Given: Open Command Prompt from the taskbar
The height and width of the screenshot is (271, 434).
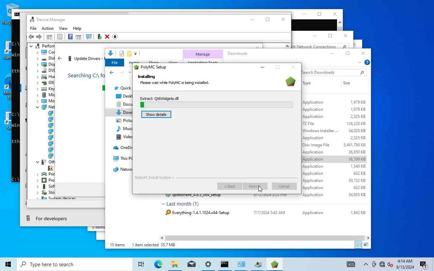Looking at the screenshot, I should click(x=224, y=264).
